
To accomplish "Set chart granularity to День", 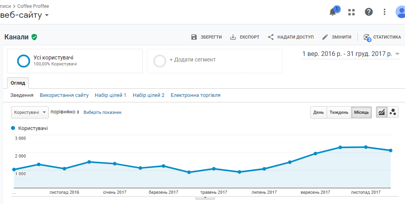I will pyautogui.click(x=318, y=112).
